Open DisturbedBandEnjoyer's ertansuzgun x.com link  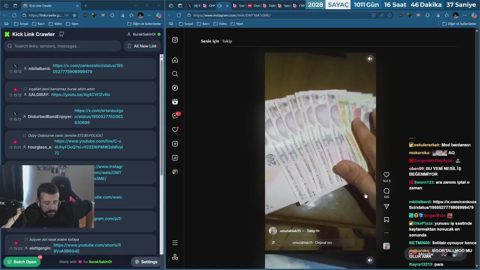(x=99, y=117)
